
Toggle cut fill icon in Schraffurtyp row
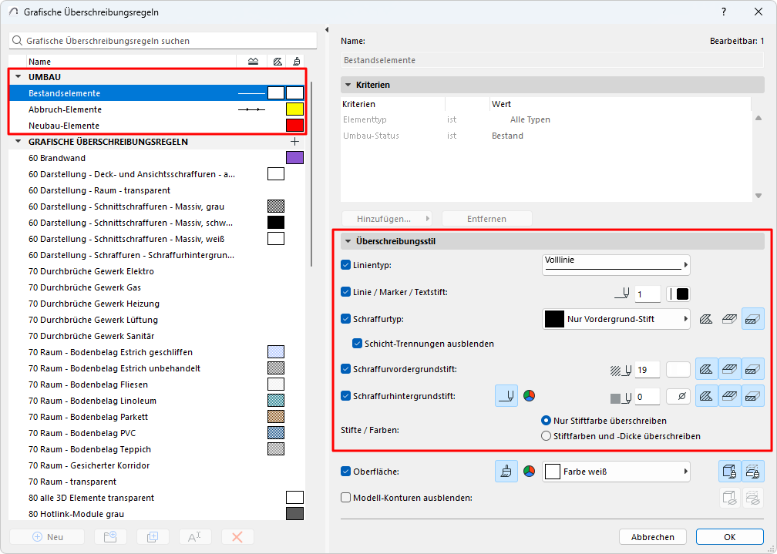(x=706, y=319)
